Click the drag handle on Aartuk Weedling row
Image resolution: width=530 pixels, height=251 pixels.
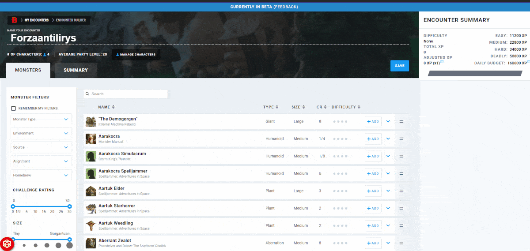tap(401, 225)
